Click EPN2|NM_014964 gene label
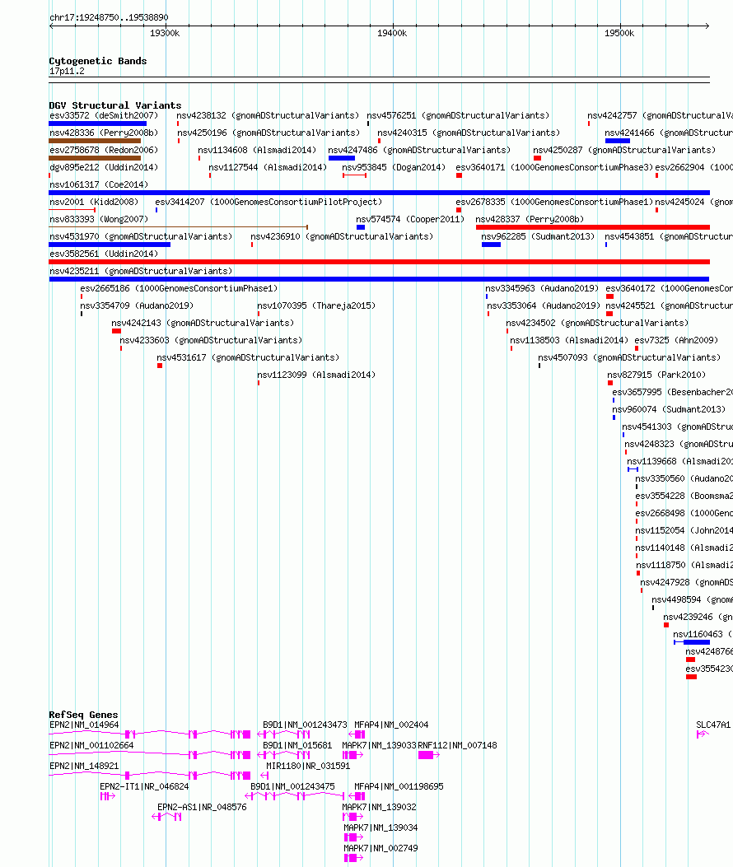Viewport: 733px width, 867px height. pyautogui.click(x=84, y=725)
